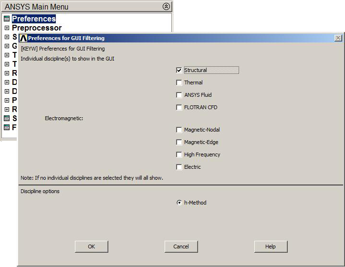Click the Preferences icon in main menu
The image size is (345, 267).
7,19
